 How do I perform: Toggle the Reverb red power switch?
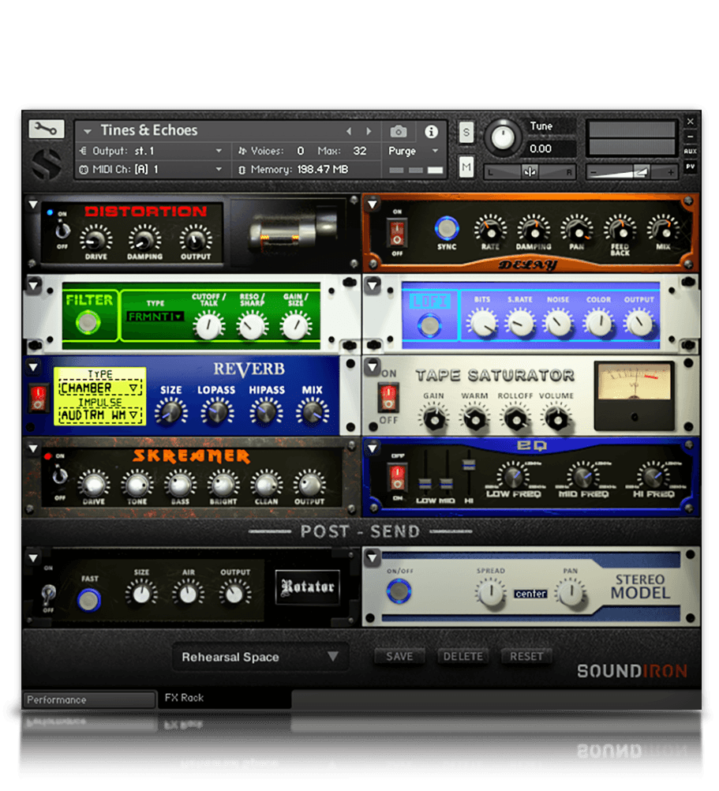(x=39, y=398)
